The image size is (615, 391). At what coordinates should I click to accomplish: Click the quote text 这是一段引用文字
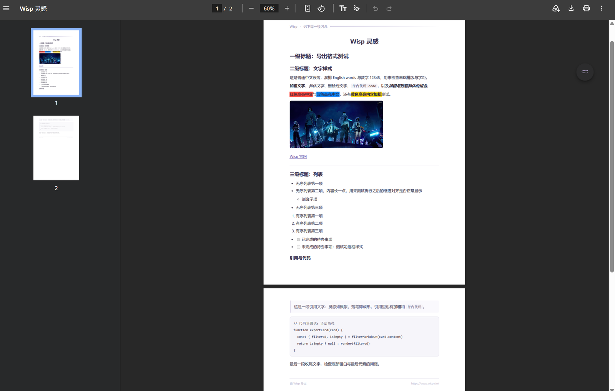pos(309,307)
